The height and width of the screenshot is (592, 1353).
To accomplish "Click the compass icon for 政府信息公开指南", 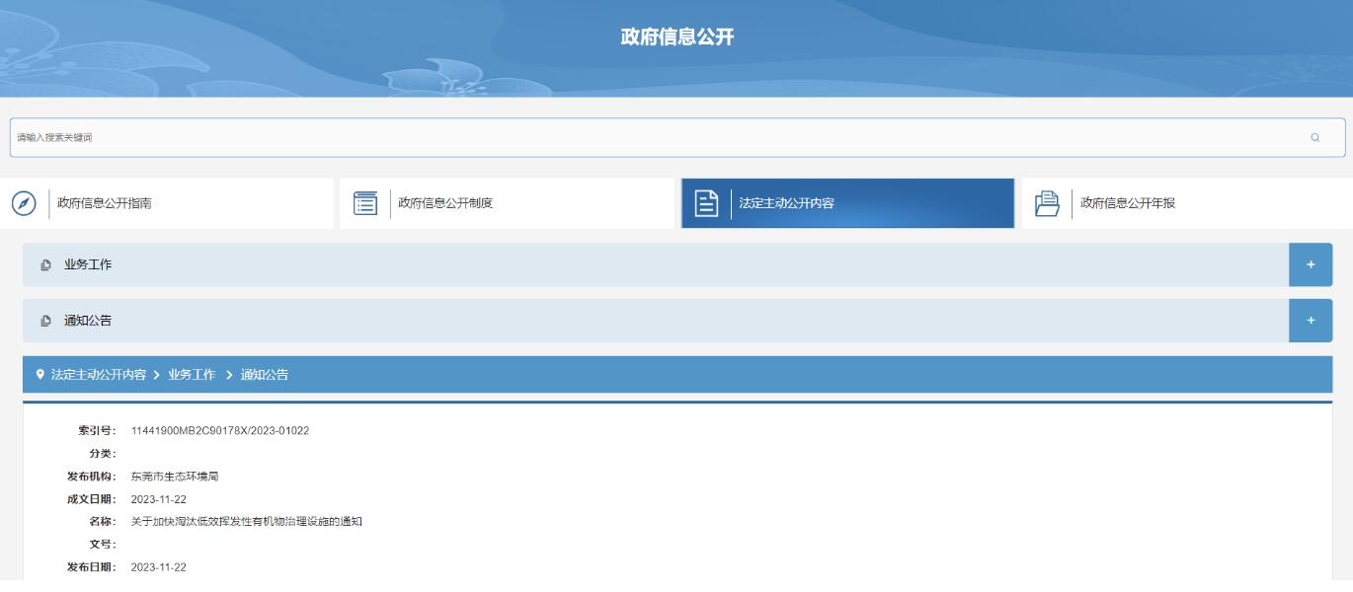I will (x=24, y=203).
